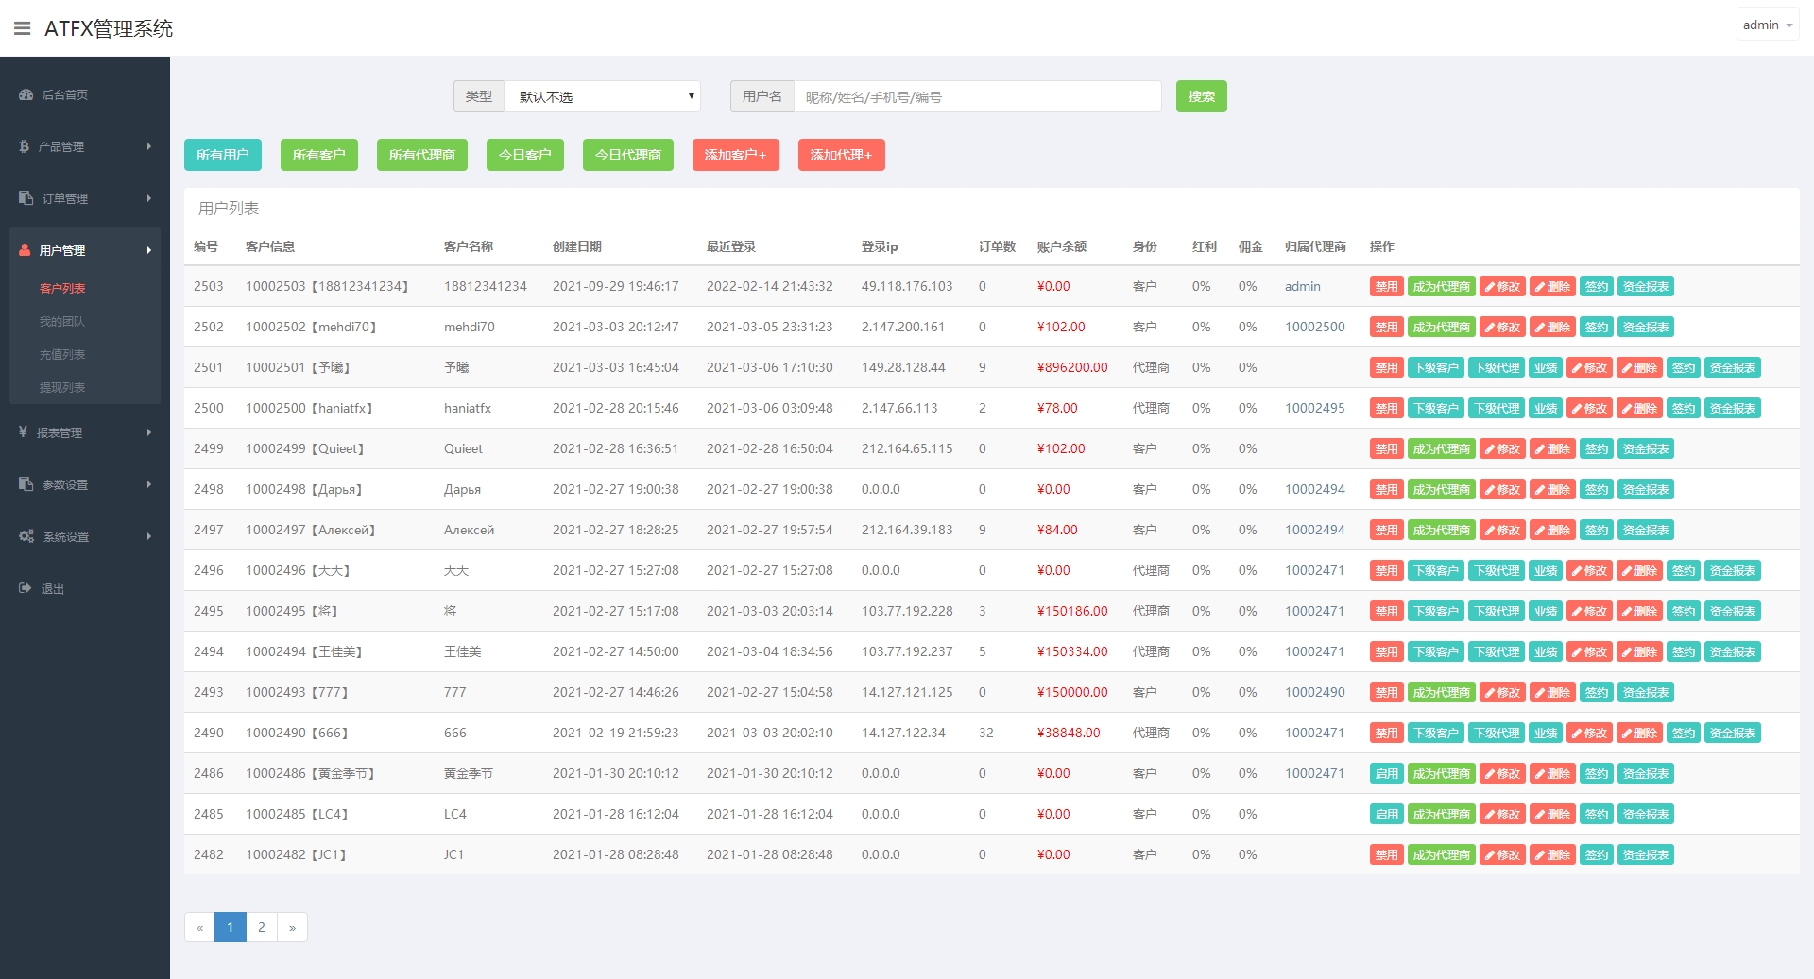Open 提现列表 in the sidebar submenu
The image size is (1814, 979).
click(x=62, y=388)
